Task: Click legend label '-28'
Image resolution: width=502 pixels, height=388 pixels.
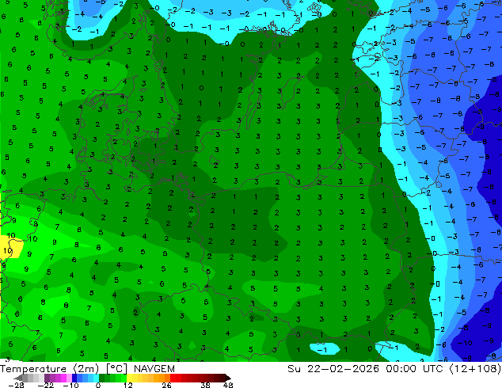Action: click(17, 385)
